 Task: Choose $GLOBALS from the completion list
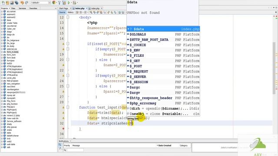pos(163,34)
